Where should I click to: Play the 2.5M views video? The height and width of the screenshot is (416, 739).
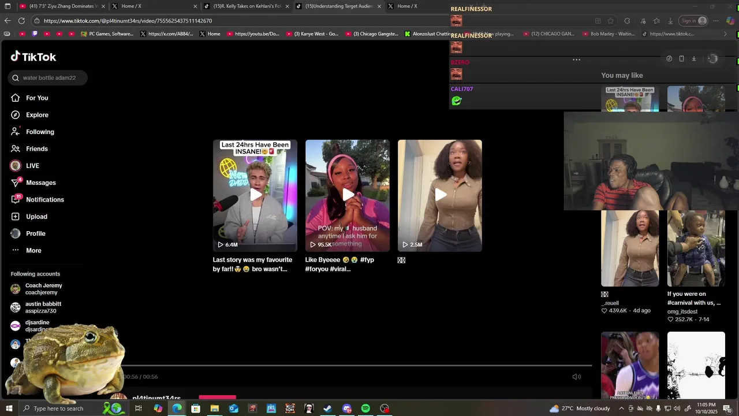tap(440, 195)
